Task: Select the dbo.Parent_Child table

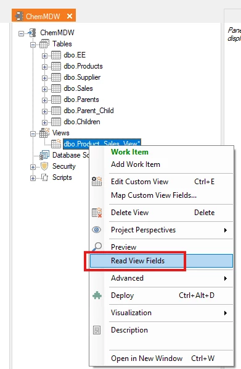Action: (89, 111)
